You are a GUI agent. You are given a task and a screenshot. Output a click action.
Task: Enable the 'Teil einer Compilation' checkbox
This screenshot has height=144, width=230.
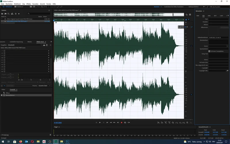point(209,51)
